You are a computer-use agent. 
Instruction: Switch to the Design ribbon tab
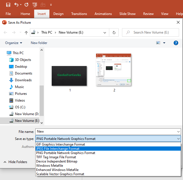click(58, 14)
